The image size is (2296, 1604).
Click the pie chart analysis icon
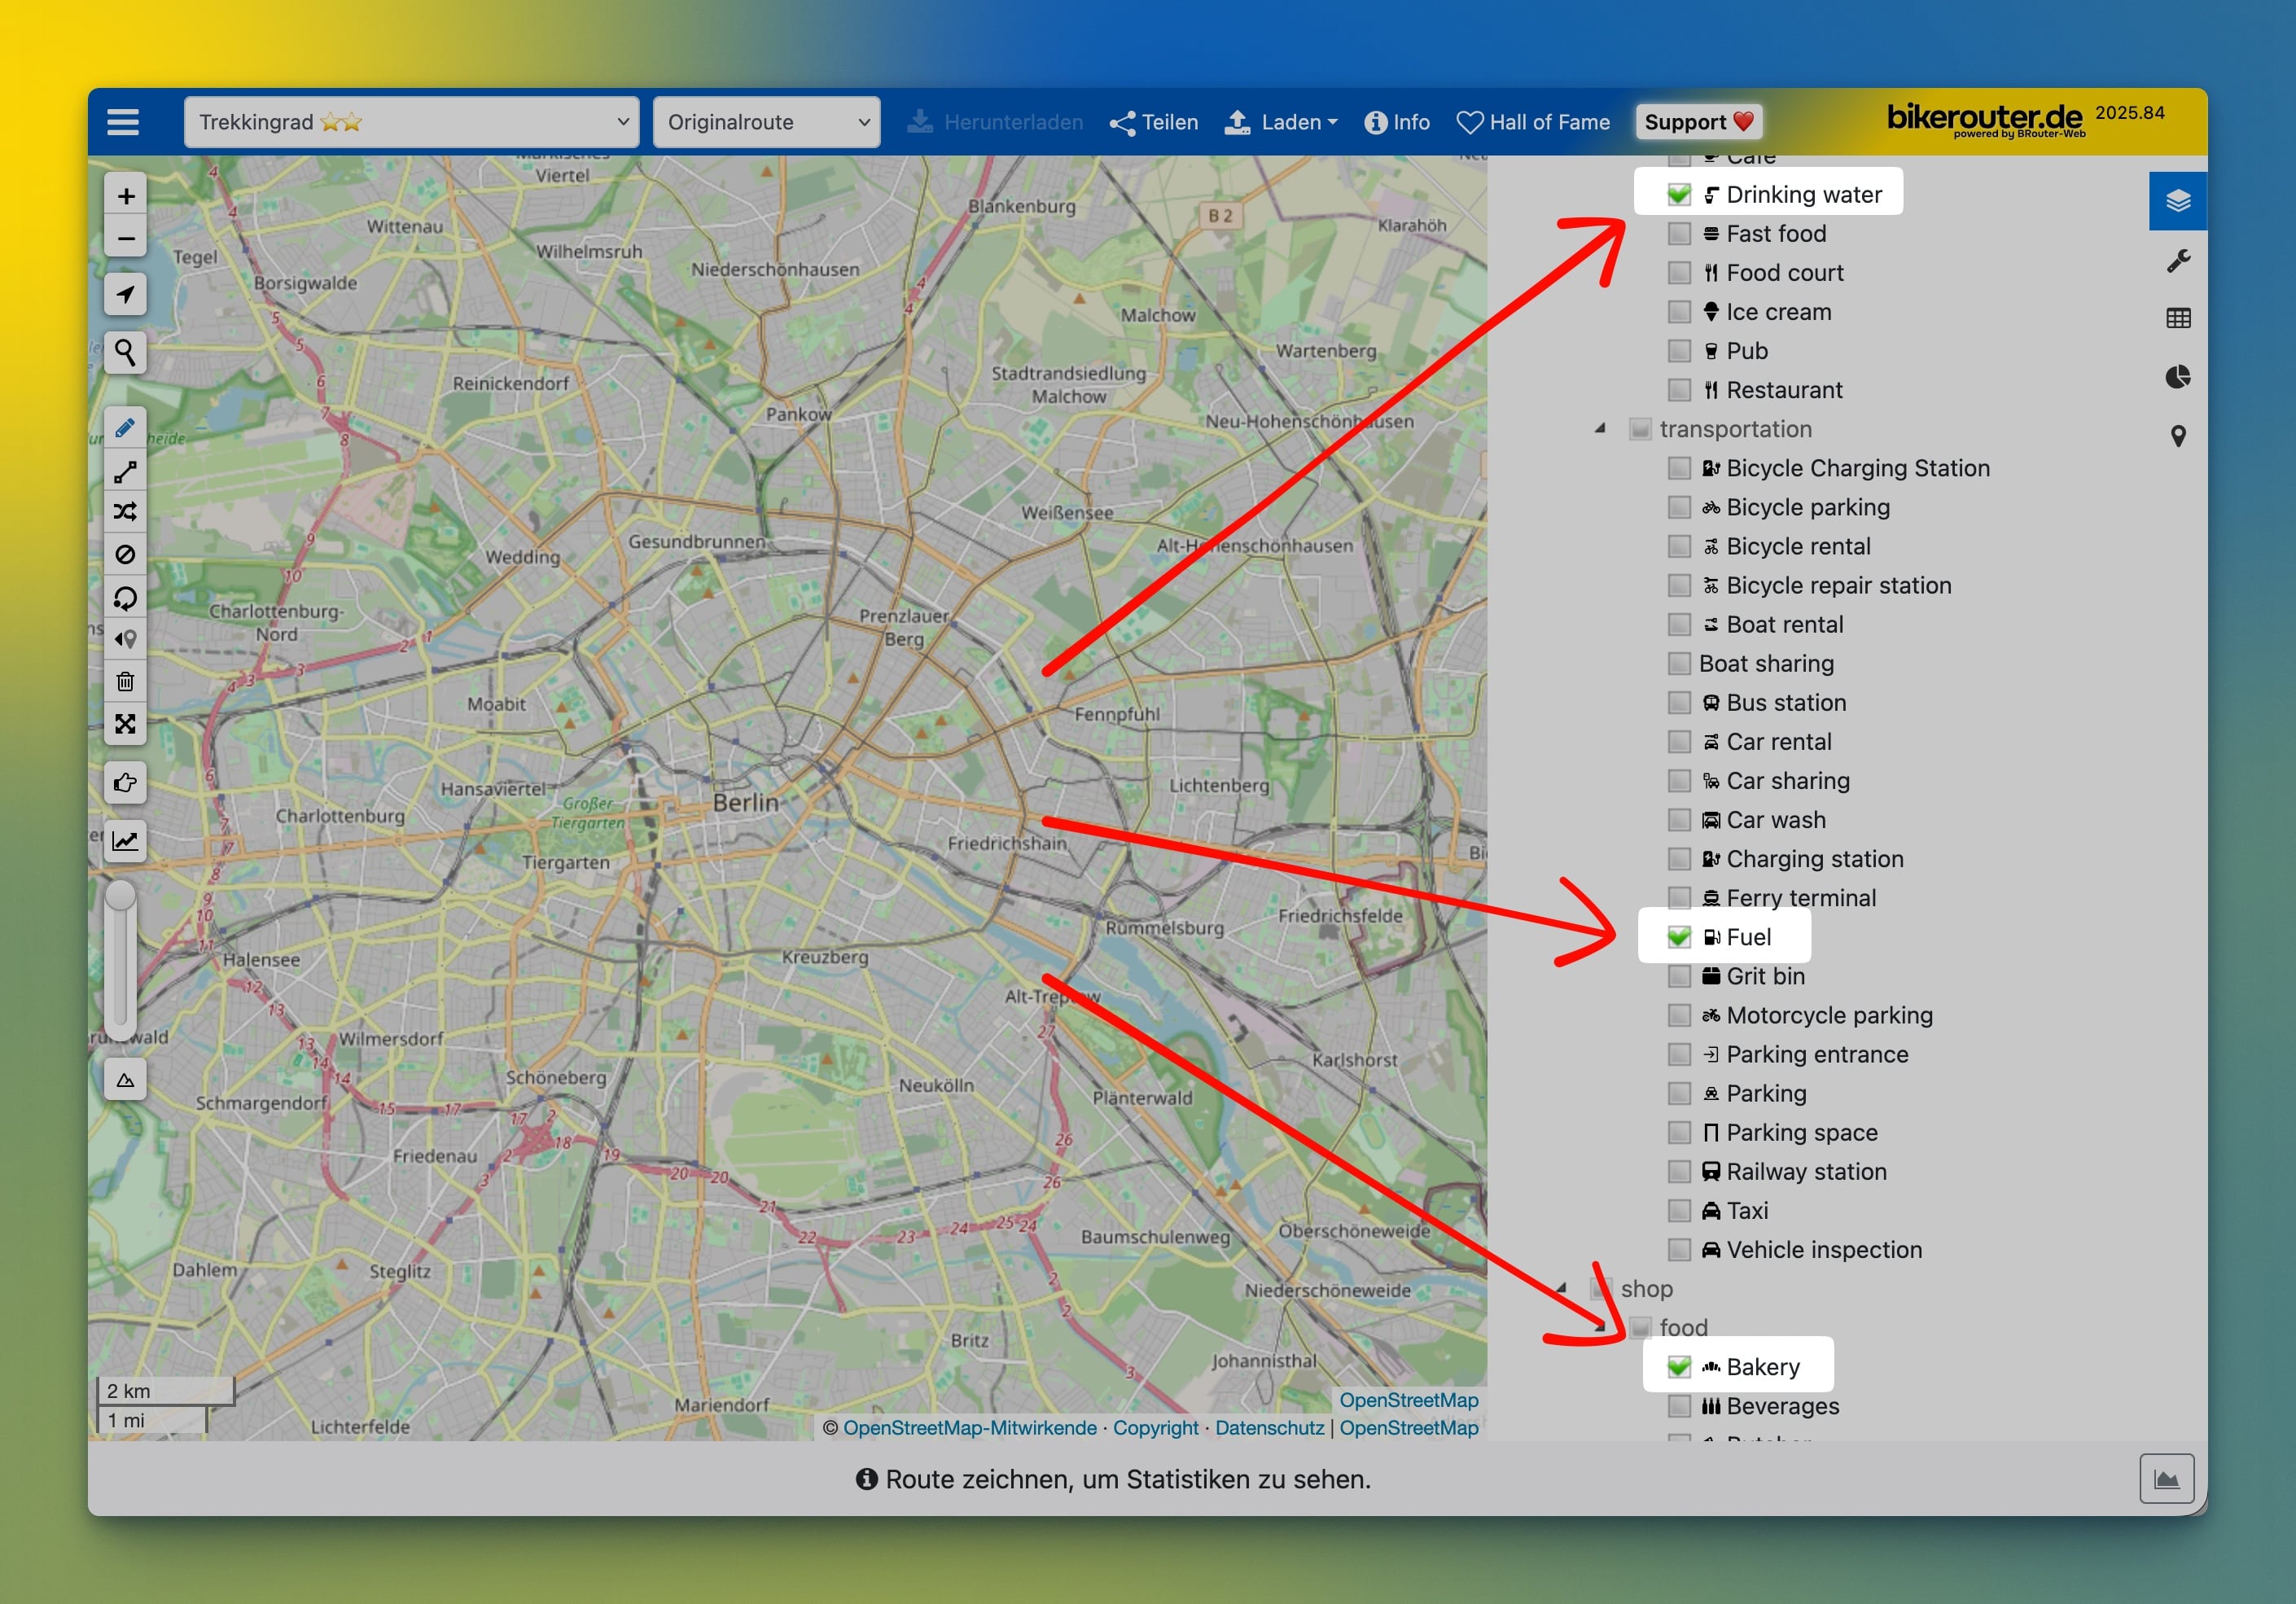(2177, 377)
